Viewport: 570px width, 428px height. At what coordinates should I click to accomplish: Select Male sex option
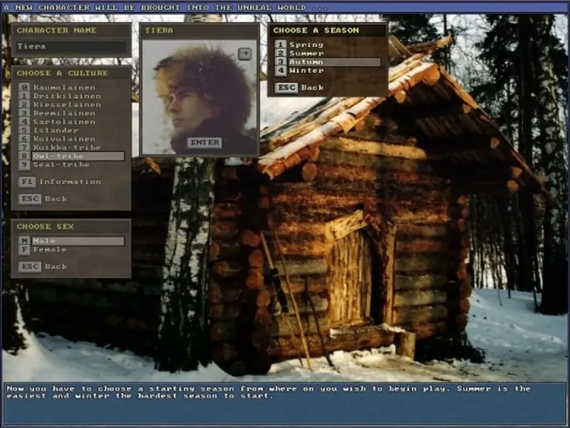[x=78, y=241]
